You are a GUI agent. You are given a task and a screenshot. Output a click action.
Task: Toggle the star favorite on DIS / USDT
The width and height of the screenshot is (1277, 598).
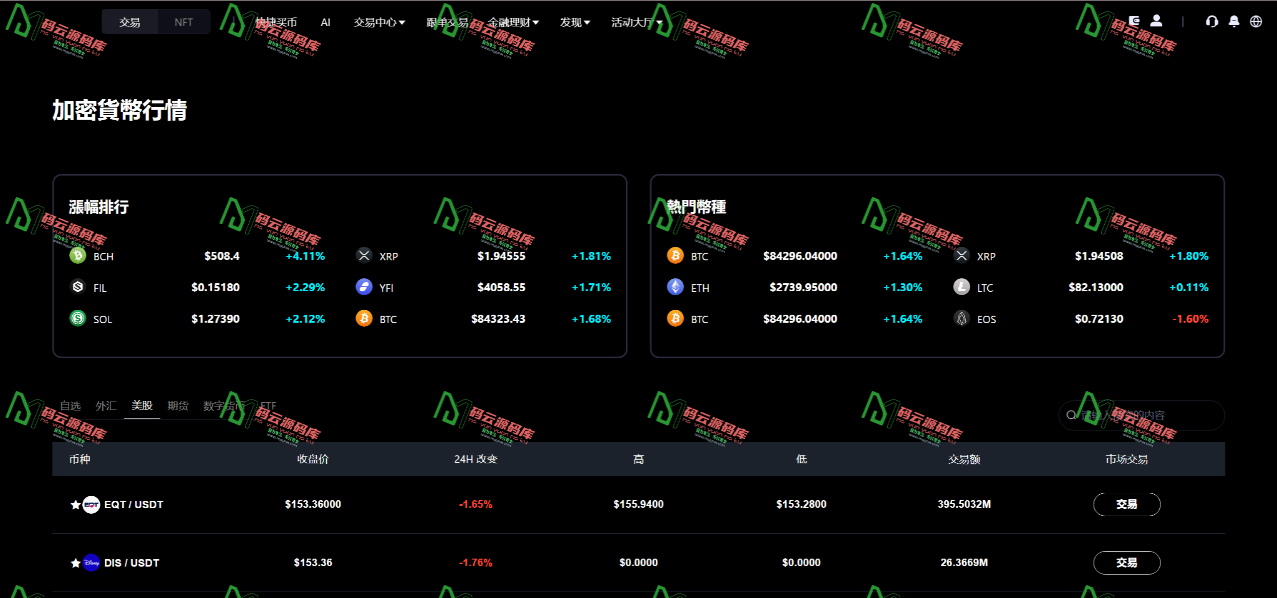coord(75,563)
